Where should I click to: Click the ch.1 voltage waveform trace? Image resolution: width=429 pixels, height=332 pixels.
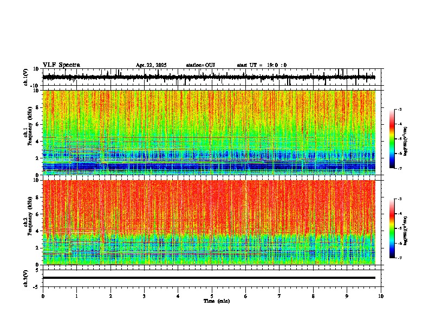point(209,77)
